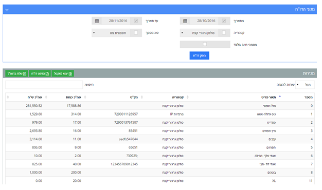Click the חיפוש search input field

click(x=44, y=85)
